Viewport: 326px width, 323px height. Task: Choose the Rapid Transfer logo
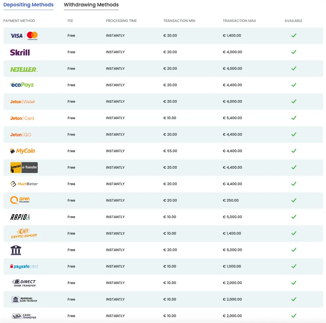[x=20, y=217]
